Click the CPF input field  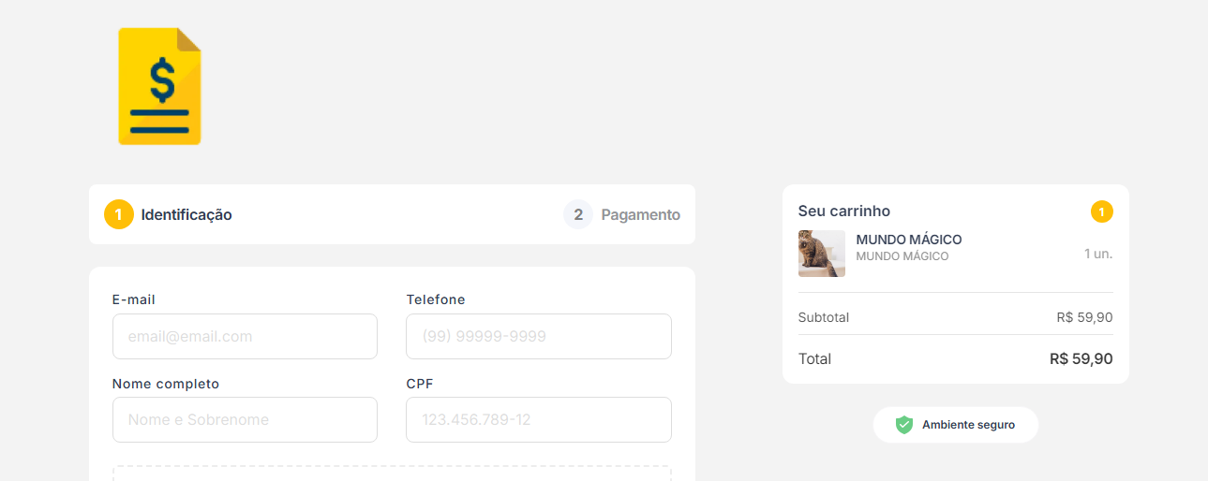(538, 419)
